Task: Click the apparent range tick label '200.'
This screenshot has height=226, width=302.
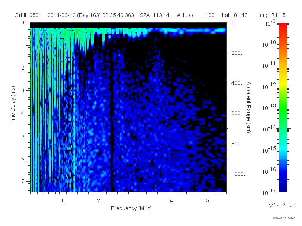Action: click(x=237, y=53)
